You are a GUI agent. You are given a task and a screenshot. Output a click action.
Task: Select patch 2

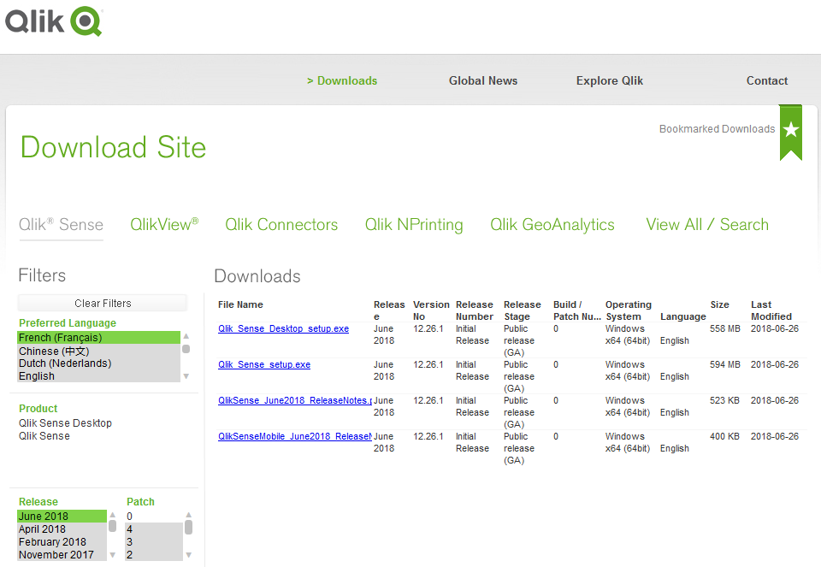154,554
